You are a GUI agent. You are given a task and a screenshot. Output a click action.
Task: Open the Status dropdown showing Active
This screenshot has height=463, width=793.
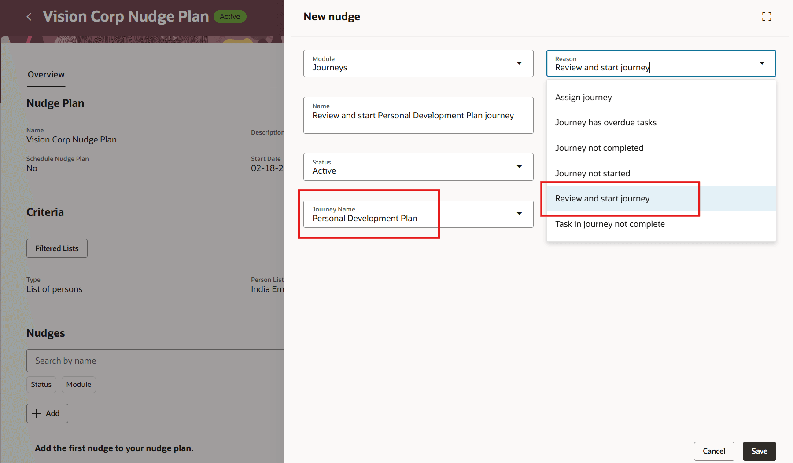click(x=520, y=167)
